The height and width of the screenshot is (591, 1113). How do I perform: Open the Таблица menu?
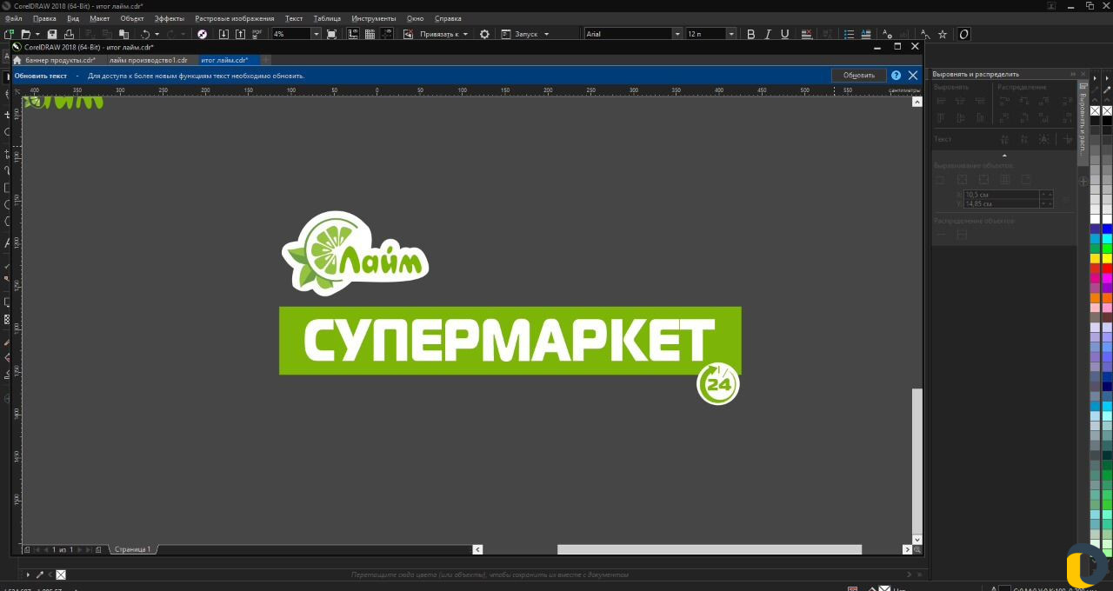(327, 18)
